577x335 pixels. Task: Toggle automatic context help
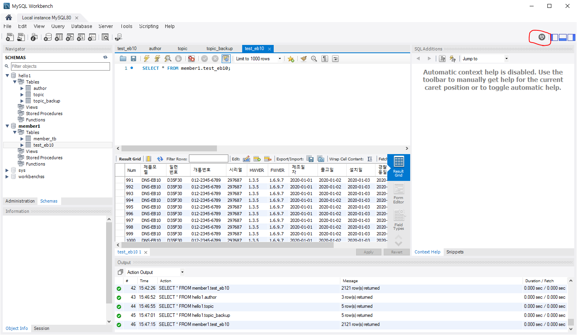453,59
